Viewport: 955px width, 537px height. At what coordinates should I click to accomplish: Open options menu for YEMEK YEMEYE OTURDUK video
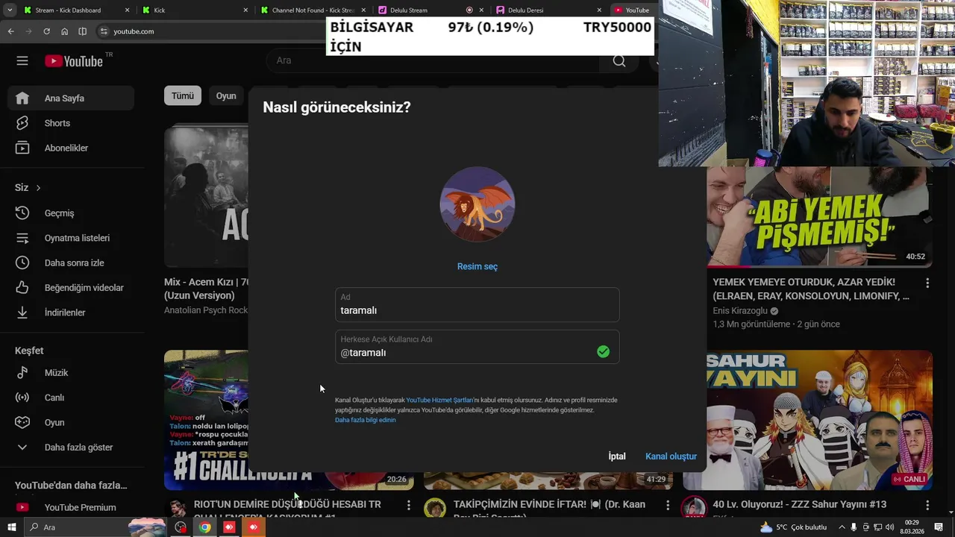(927, 283)
